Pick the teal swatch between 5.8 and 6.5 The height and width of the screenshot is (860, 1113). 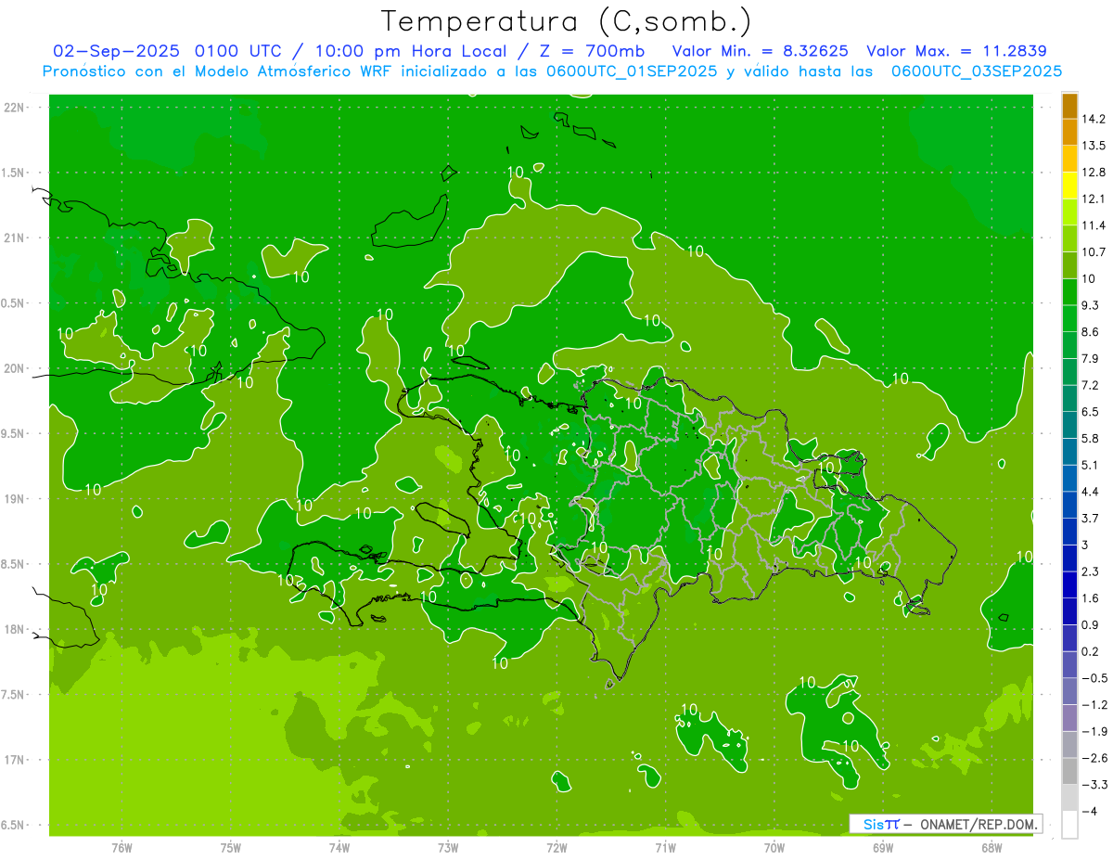tap(1069, 425)
